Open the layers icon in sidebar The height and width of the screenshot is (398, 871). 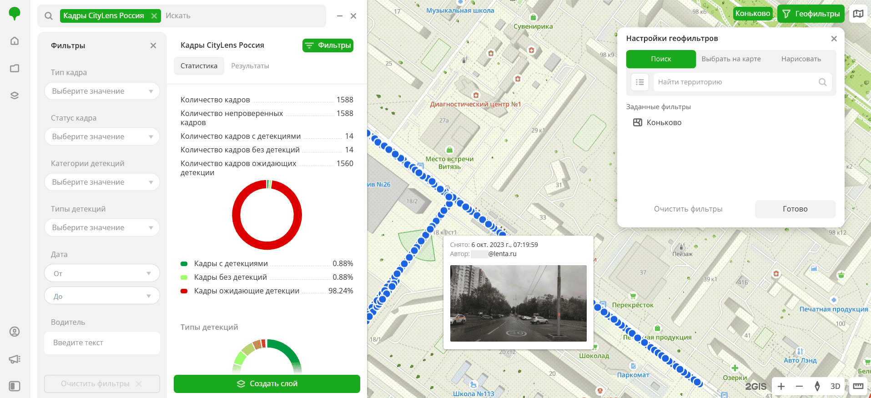[15, 96]
